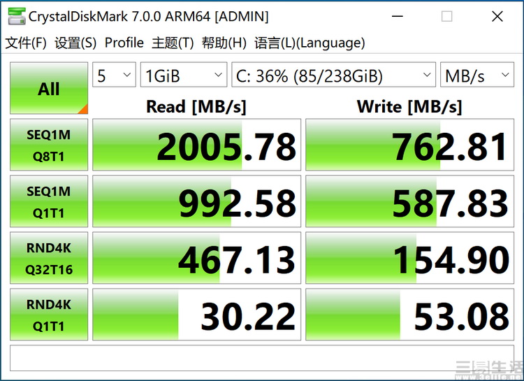Click the empty comment field at bottom
The height and width of the screenshot is (381, 524).
click(x=262, y=358)
